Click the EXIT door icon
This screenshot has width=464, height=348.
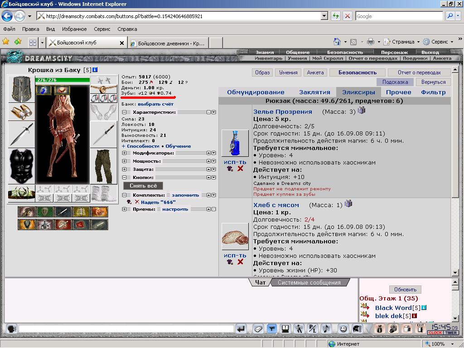(420, 329)
